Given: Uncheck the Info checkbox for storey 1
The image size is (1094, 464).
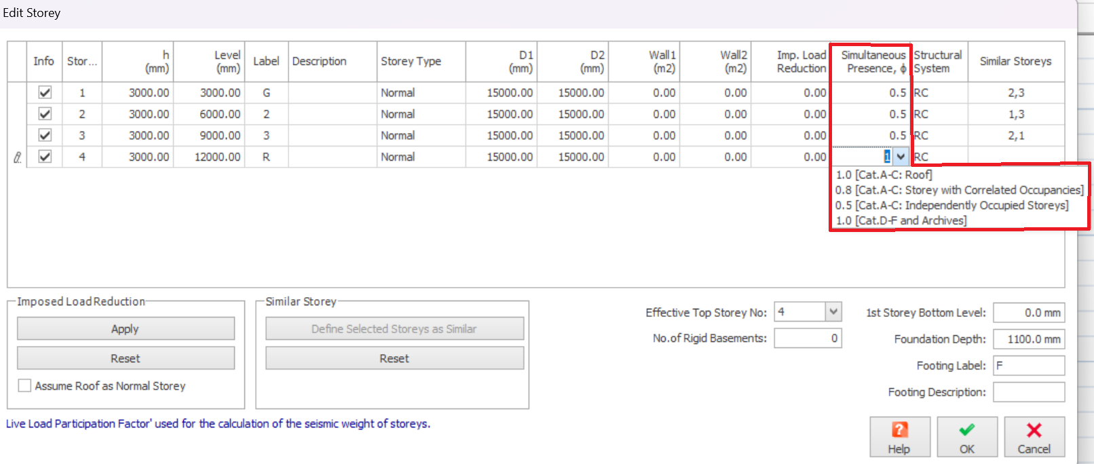Looking at the screenshot, I should coord(45,93).
